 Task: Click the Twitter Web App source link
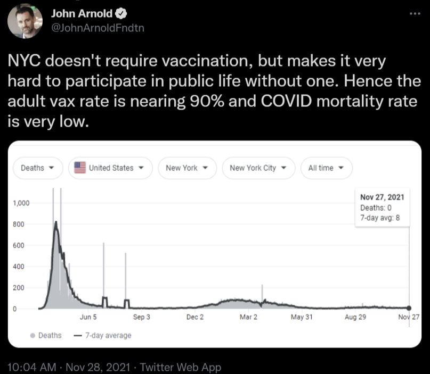point(180,367)
